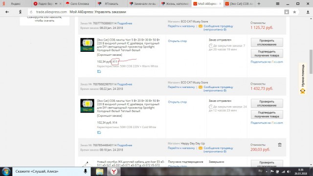This screenshot has width=313, height=176.
Task: Open Warm White COB lamp product title
Action: (x=128, y=45)
